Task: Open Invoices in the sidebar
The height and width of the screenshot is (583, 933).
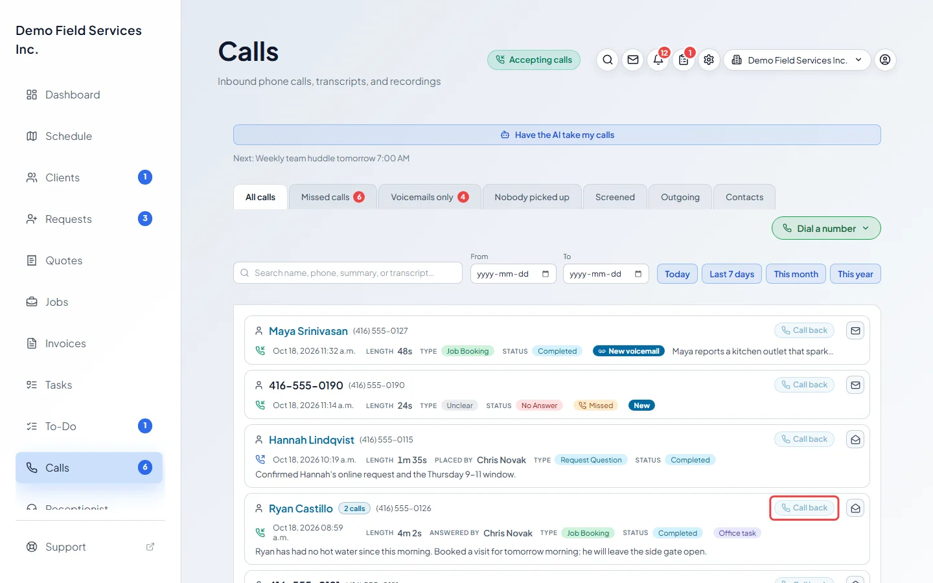Action: (x=90, y=343)
